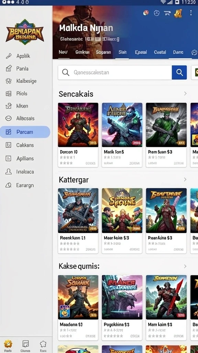Screen dimensions: 198x353
Task: Click the red circular header icon
Action: click(x=146, y=13)
